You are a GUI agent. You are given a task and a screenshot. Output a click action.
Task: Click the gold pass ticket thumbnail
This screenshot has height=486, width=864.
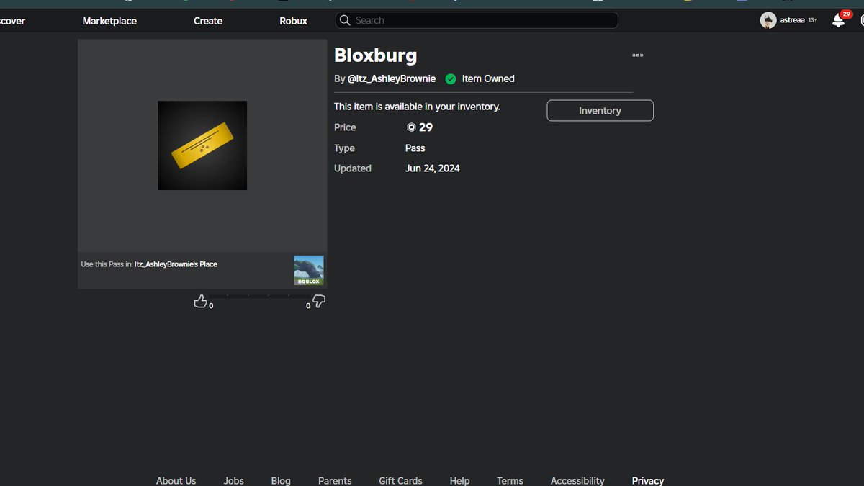coord(202,145)
